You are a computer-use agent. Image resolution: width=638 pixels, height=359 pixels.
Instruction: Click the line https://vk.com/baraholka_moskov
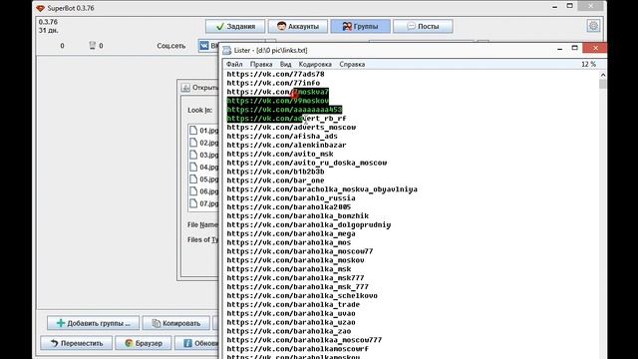(295, 260)
